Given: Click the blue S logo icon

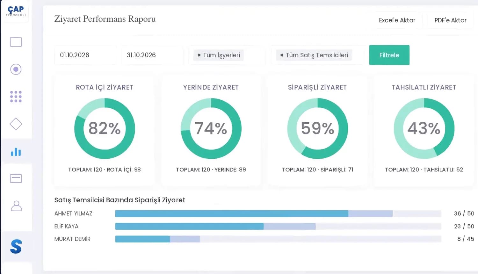Looking at the screenshot, I should pos(16,247).
